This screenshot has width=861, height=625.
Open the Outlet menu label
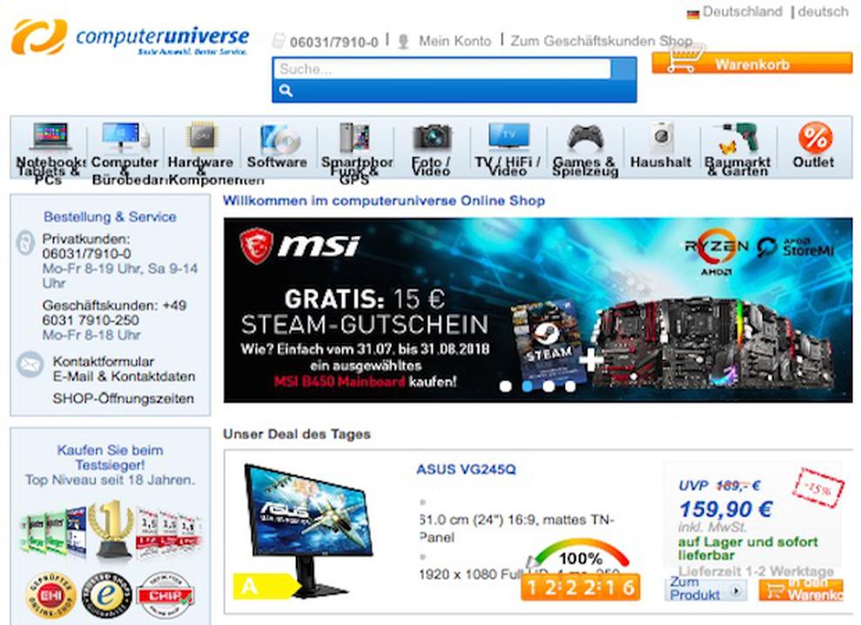coord(813,163)
